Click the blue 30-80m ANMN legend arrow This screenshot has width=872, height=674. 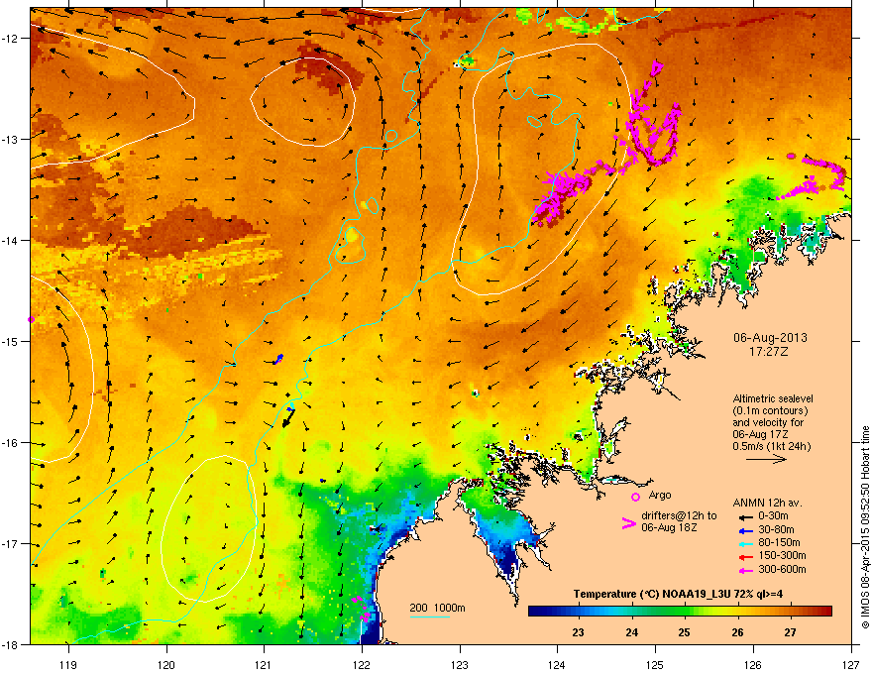point(745,530)
